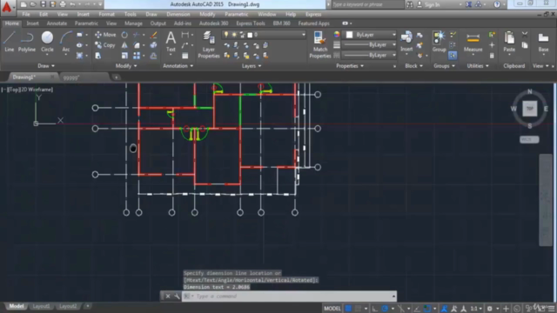Click the TOP face of the ViewCube
Viewport: 557px width, 313px height.
point(530,109)
